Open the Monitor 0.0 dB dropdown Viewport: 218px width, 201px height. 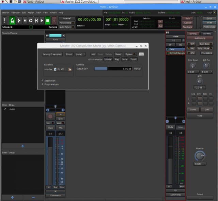pyautogui.click(x=200, y=164)
